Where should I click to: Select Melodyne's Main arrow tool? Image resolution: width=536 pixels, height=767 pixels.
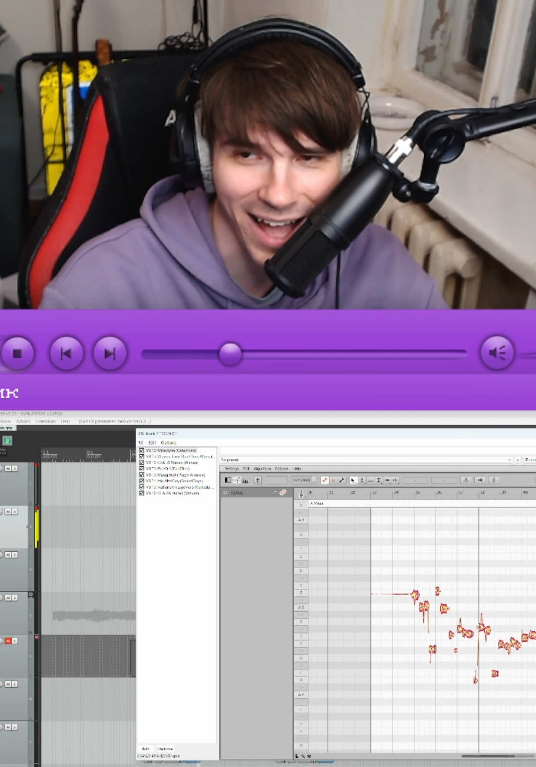[x=353, y=480]
